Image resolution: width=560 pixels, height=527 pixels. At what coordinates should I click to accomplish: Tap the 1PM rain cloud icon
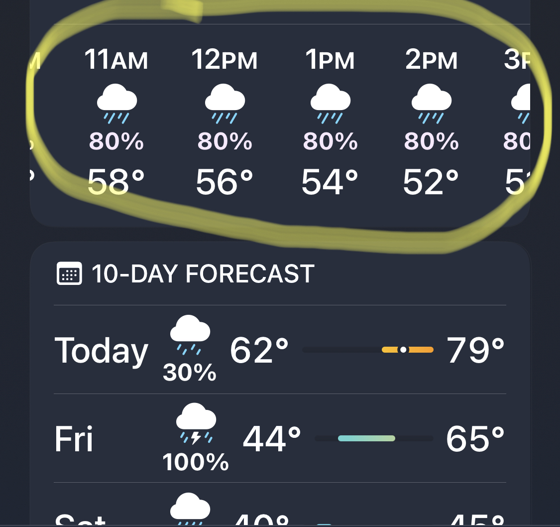click(330, 104)
